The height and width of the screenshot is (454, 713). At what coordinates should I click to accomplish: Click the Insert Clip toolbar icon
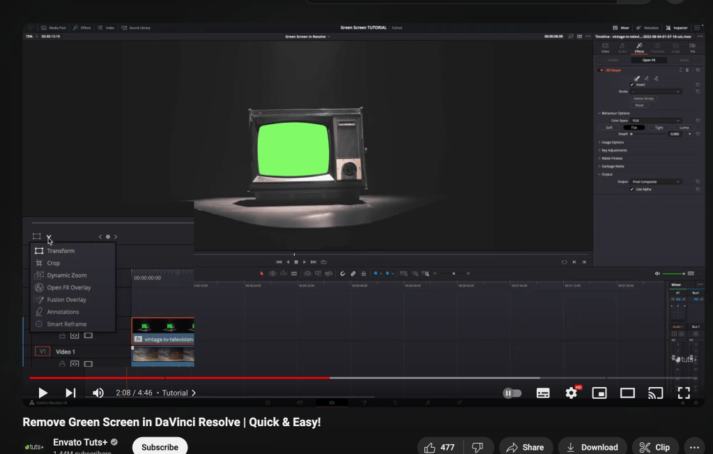click(x=307, y=273)
